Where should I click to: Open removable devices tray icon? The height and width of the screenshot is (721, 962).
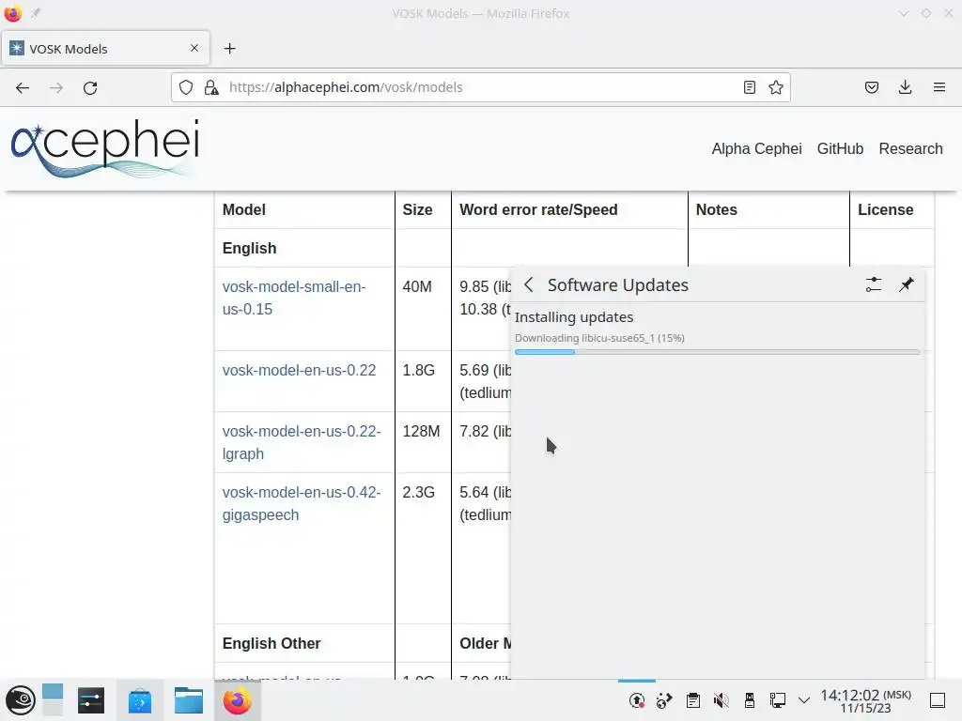pos(749,700)
